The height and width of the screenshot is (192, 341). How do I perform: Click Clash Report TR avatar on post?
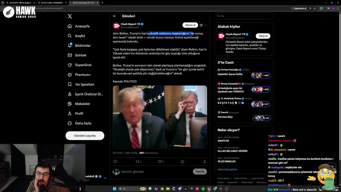116,26
